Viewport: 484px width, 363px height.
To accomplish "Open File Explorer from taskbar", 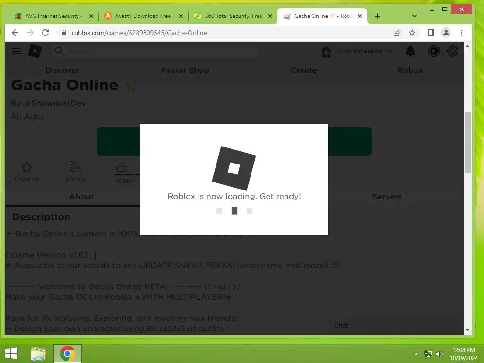I will point(38,354).
